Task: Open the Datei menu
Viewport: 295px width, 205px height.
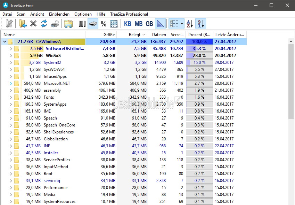Action: [7, 14]
